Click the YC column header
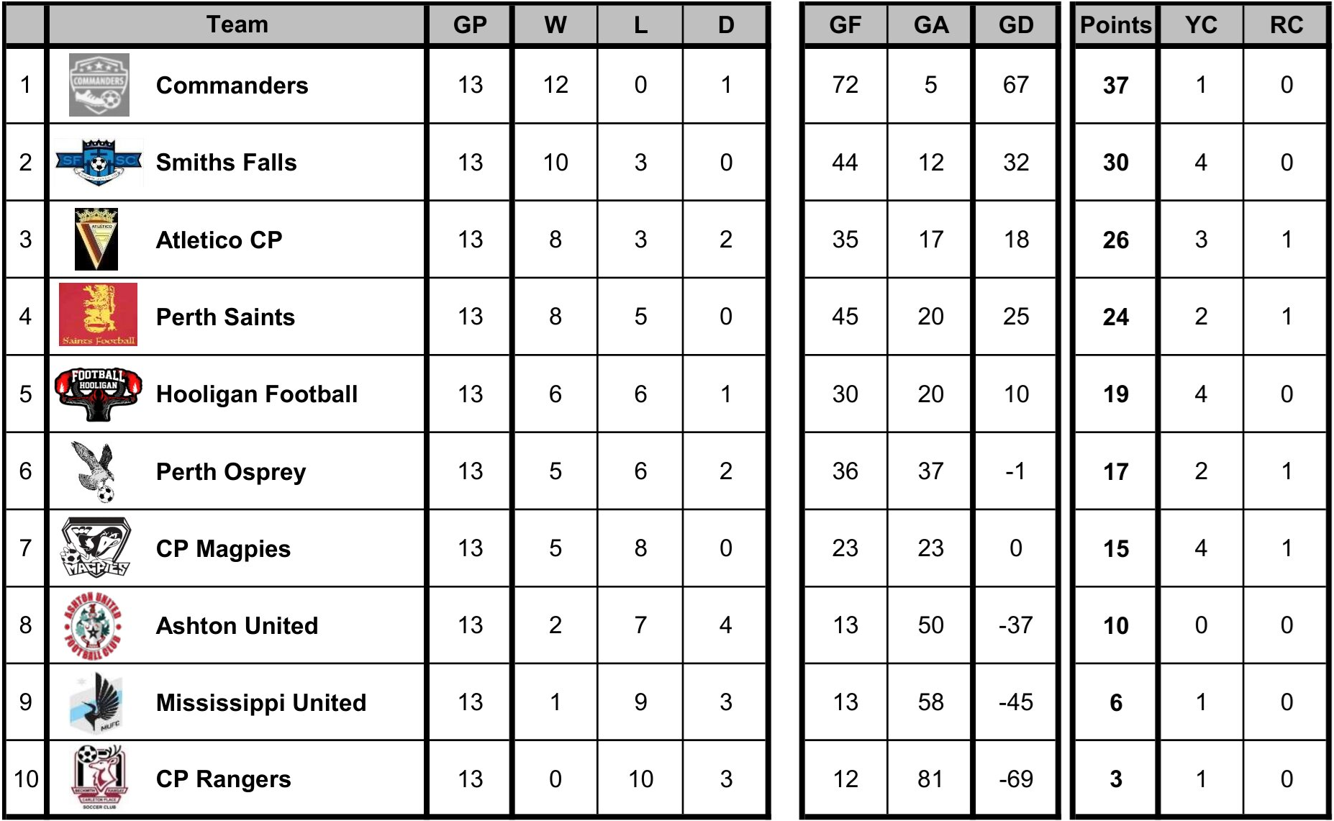 (x=1201, y=25)
